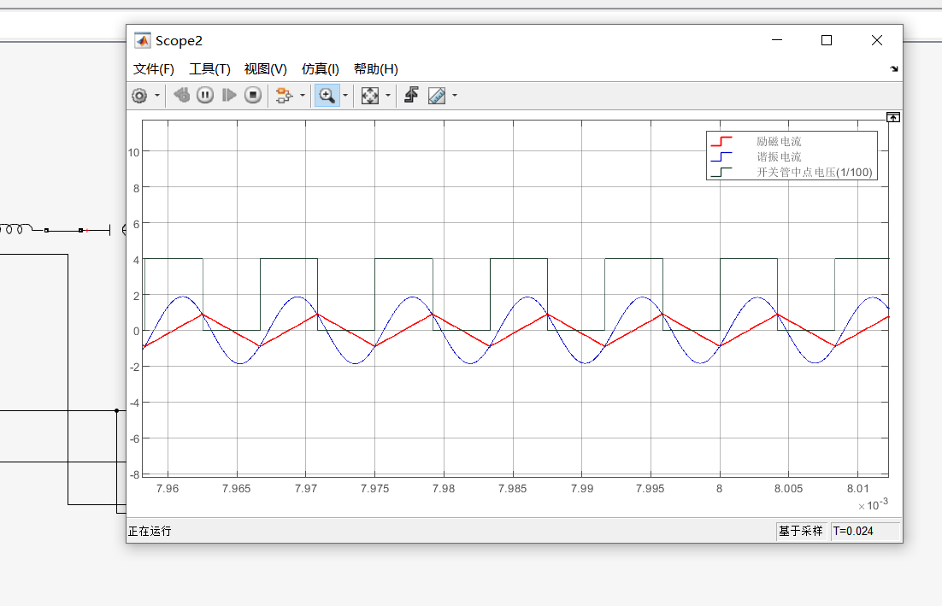
Task: Toggle 谐振电流 blue legend entry
Action: [779, 156]
